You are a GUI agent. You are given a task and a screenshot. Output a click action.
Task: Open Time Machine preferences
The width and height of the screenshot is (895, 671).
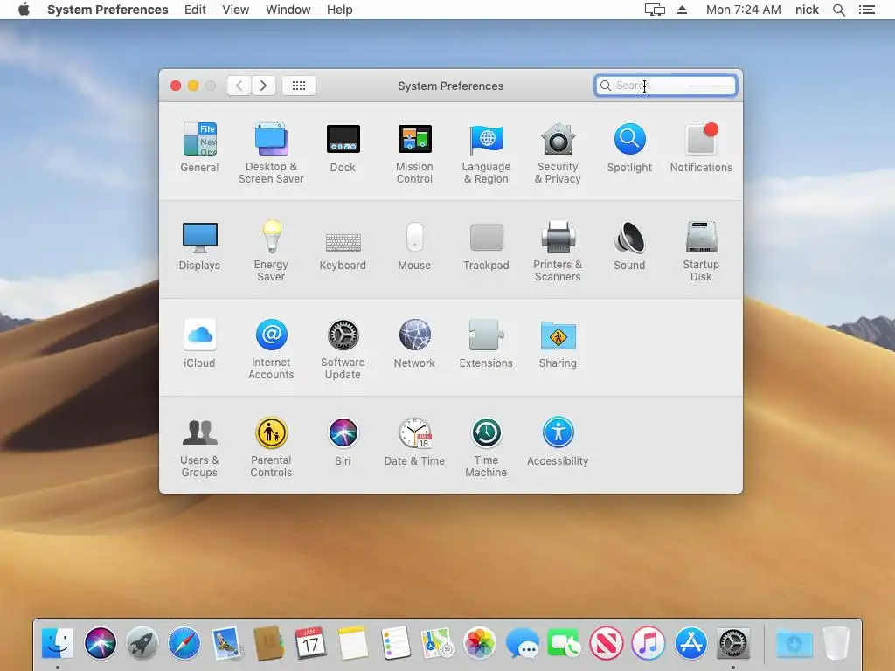click(486, 447)
